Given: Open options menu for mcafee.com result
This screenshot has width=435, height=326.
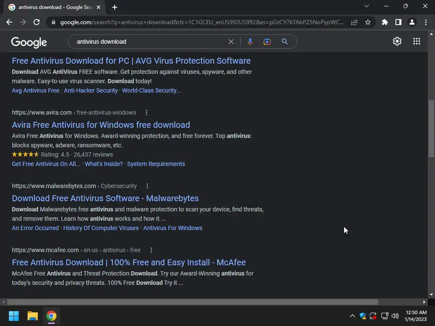Looking at the screenshot, I should pos(151,250).
